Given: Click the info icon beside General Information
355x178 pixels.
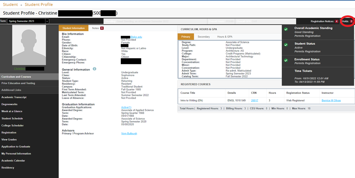Looking at the screenshot, I should [94, 69].
